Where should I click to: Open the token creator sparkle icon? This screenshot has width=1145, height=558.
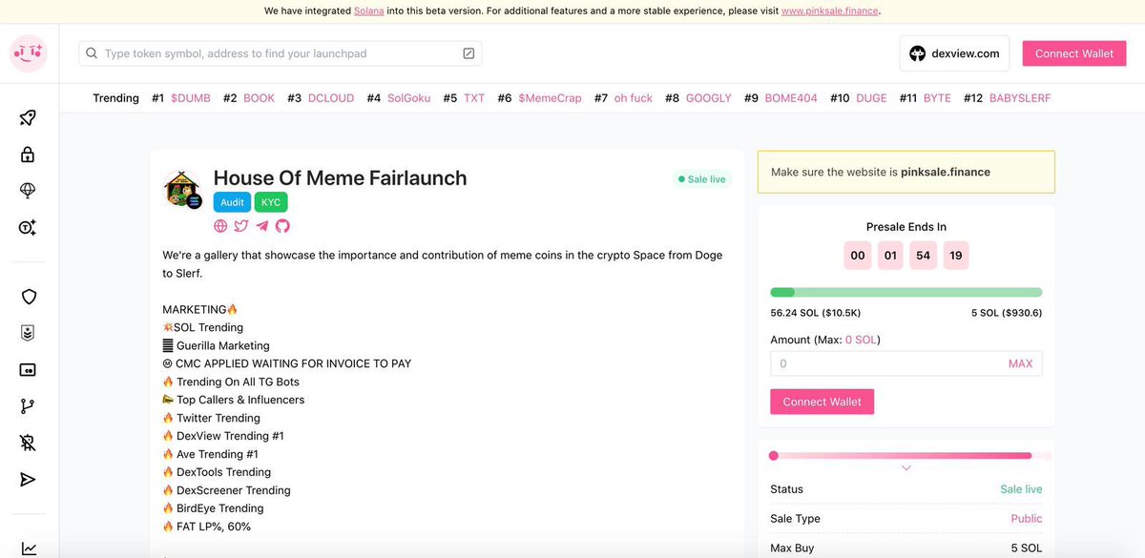29,227
